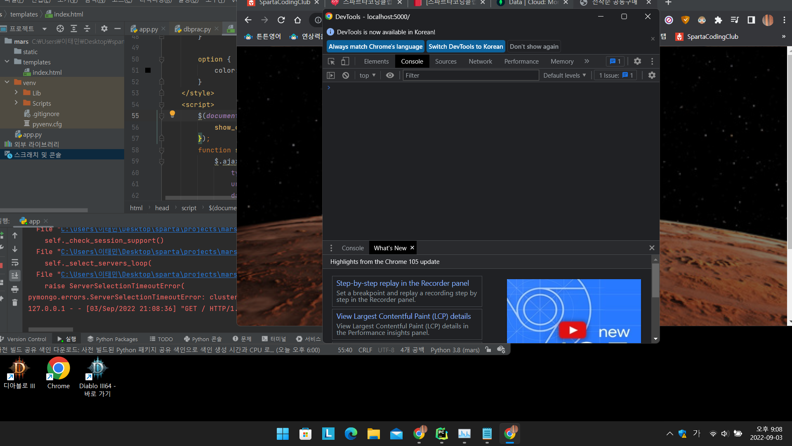Open DevTools customize menu (three dots)
Image resolution: width=792 pixels, height=446 pixels.
pyautogui.click(x=652, y=62)
